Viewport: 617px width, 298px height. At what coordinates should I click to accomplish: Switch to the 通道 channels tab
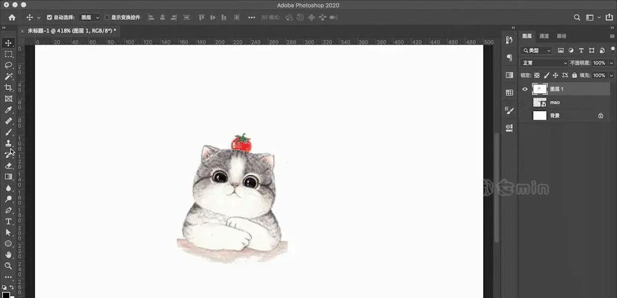[x=544, y=36]
